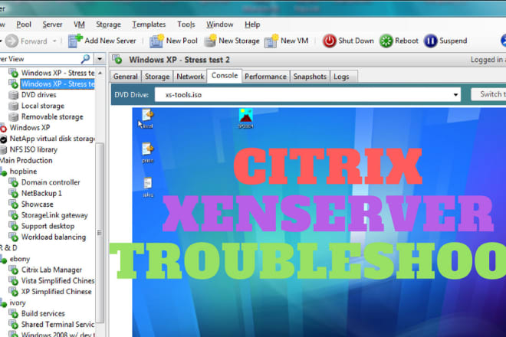Click the Showcase VM icon
The image size is (506, 337).
pos(13,204)
